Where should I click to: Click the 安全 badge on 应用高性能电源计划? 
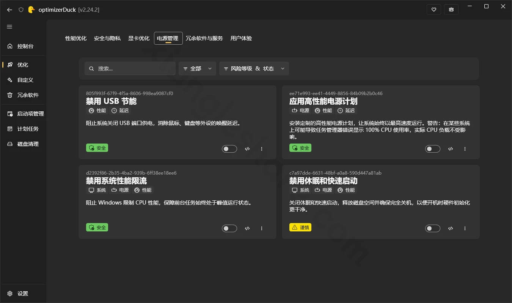[x=300, y=148]
